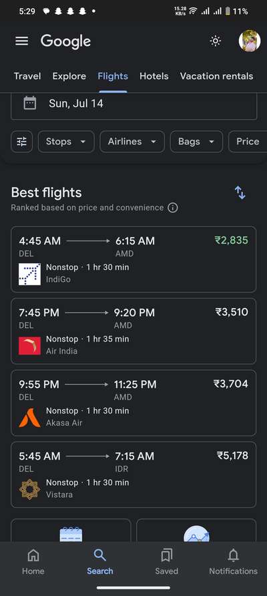Go to Home in bottom navigation

click(x=33, y=562)
